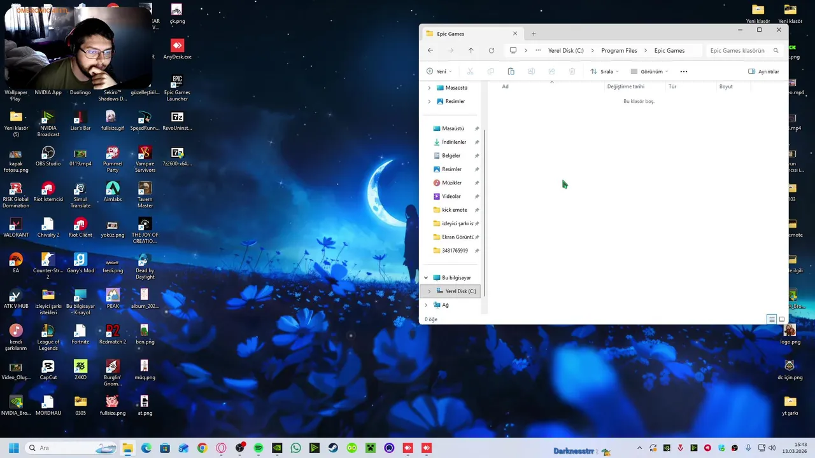Add a new Explorer tab
This screenshot has height=458, width=815.
[534, 34]
